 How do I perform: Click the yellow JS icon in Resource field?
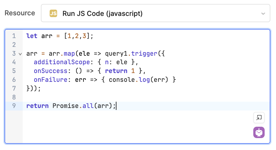[x=53, y=13]
